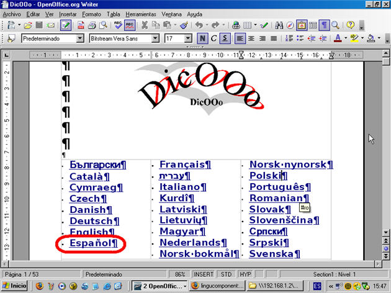The image size is (391, 293).
Task: Open the Formato menu
Action: click(91, 13)
